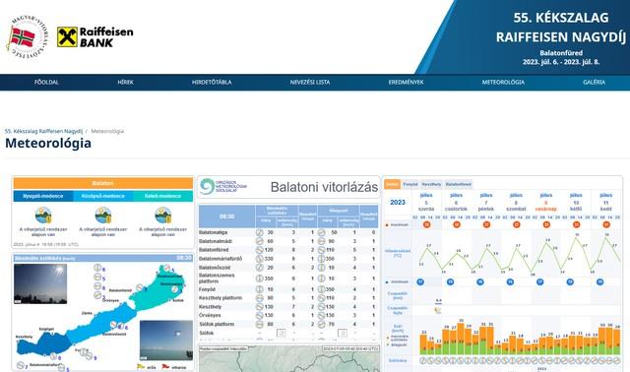The width and height of the screenshot is (630, 372).
Task: Follow the 55. Kékszalag Raiffeisen Nagydíj breadcrumb
Action: (43, 131)
